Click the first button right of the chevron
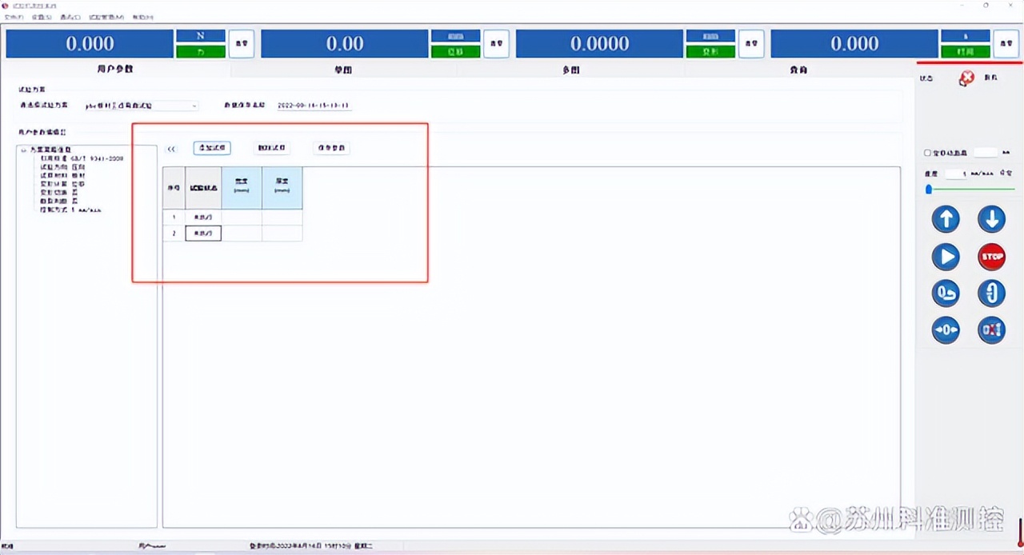Viewport: 1024px width, 555px height. coord(212,148)
